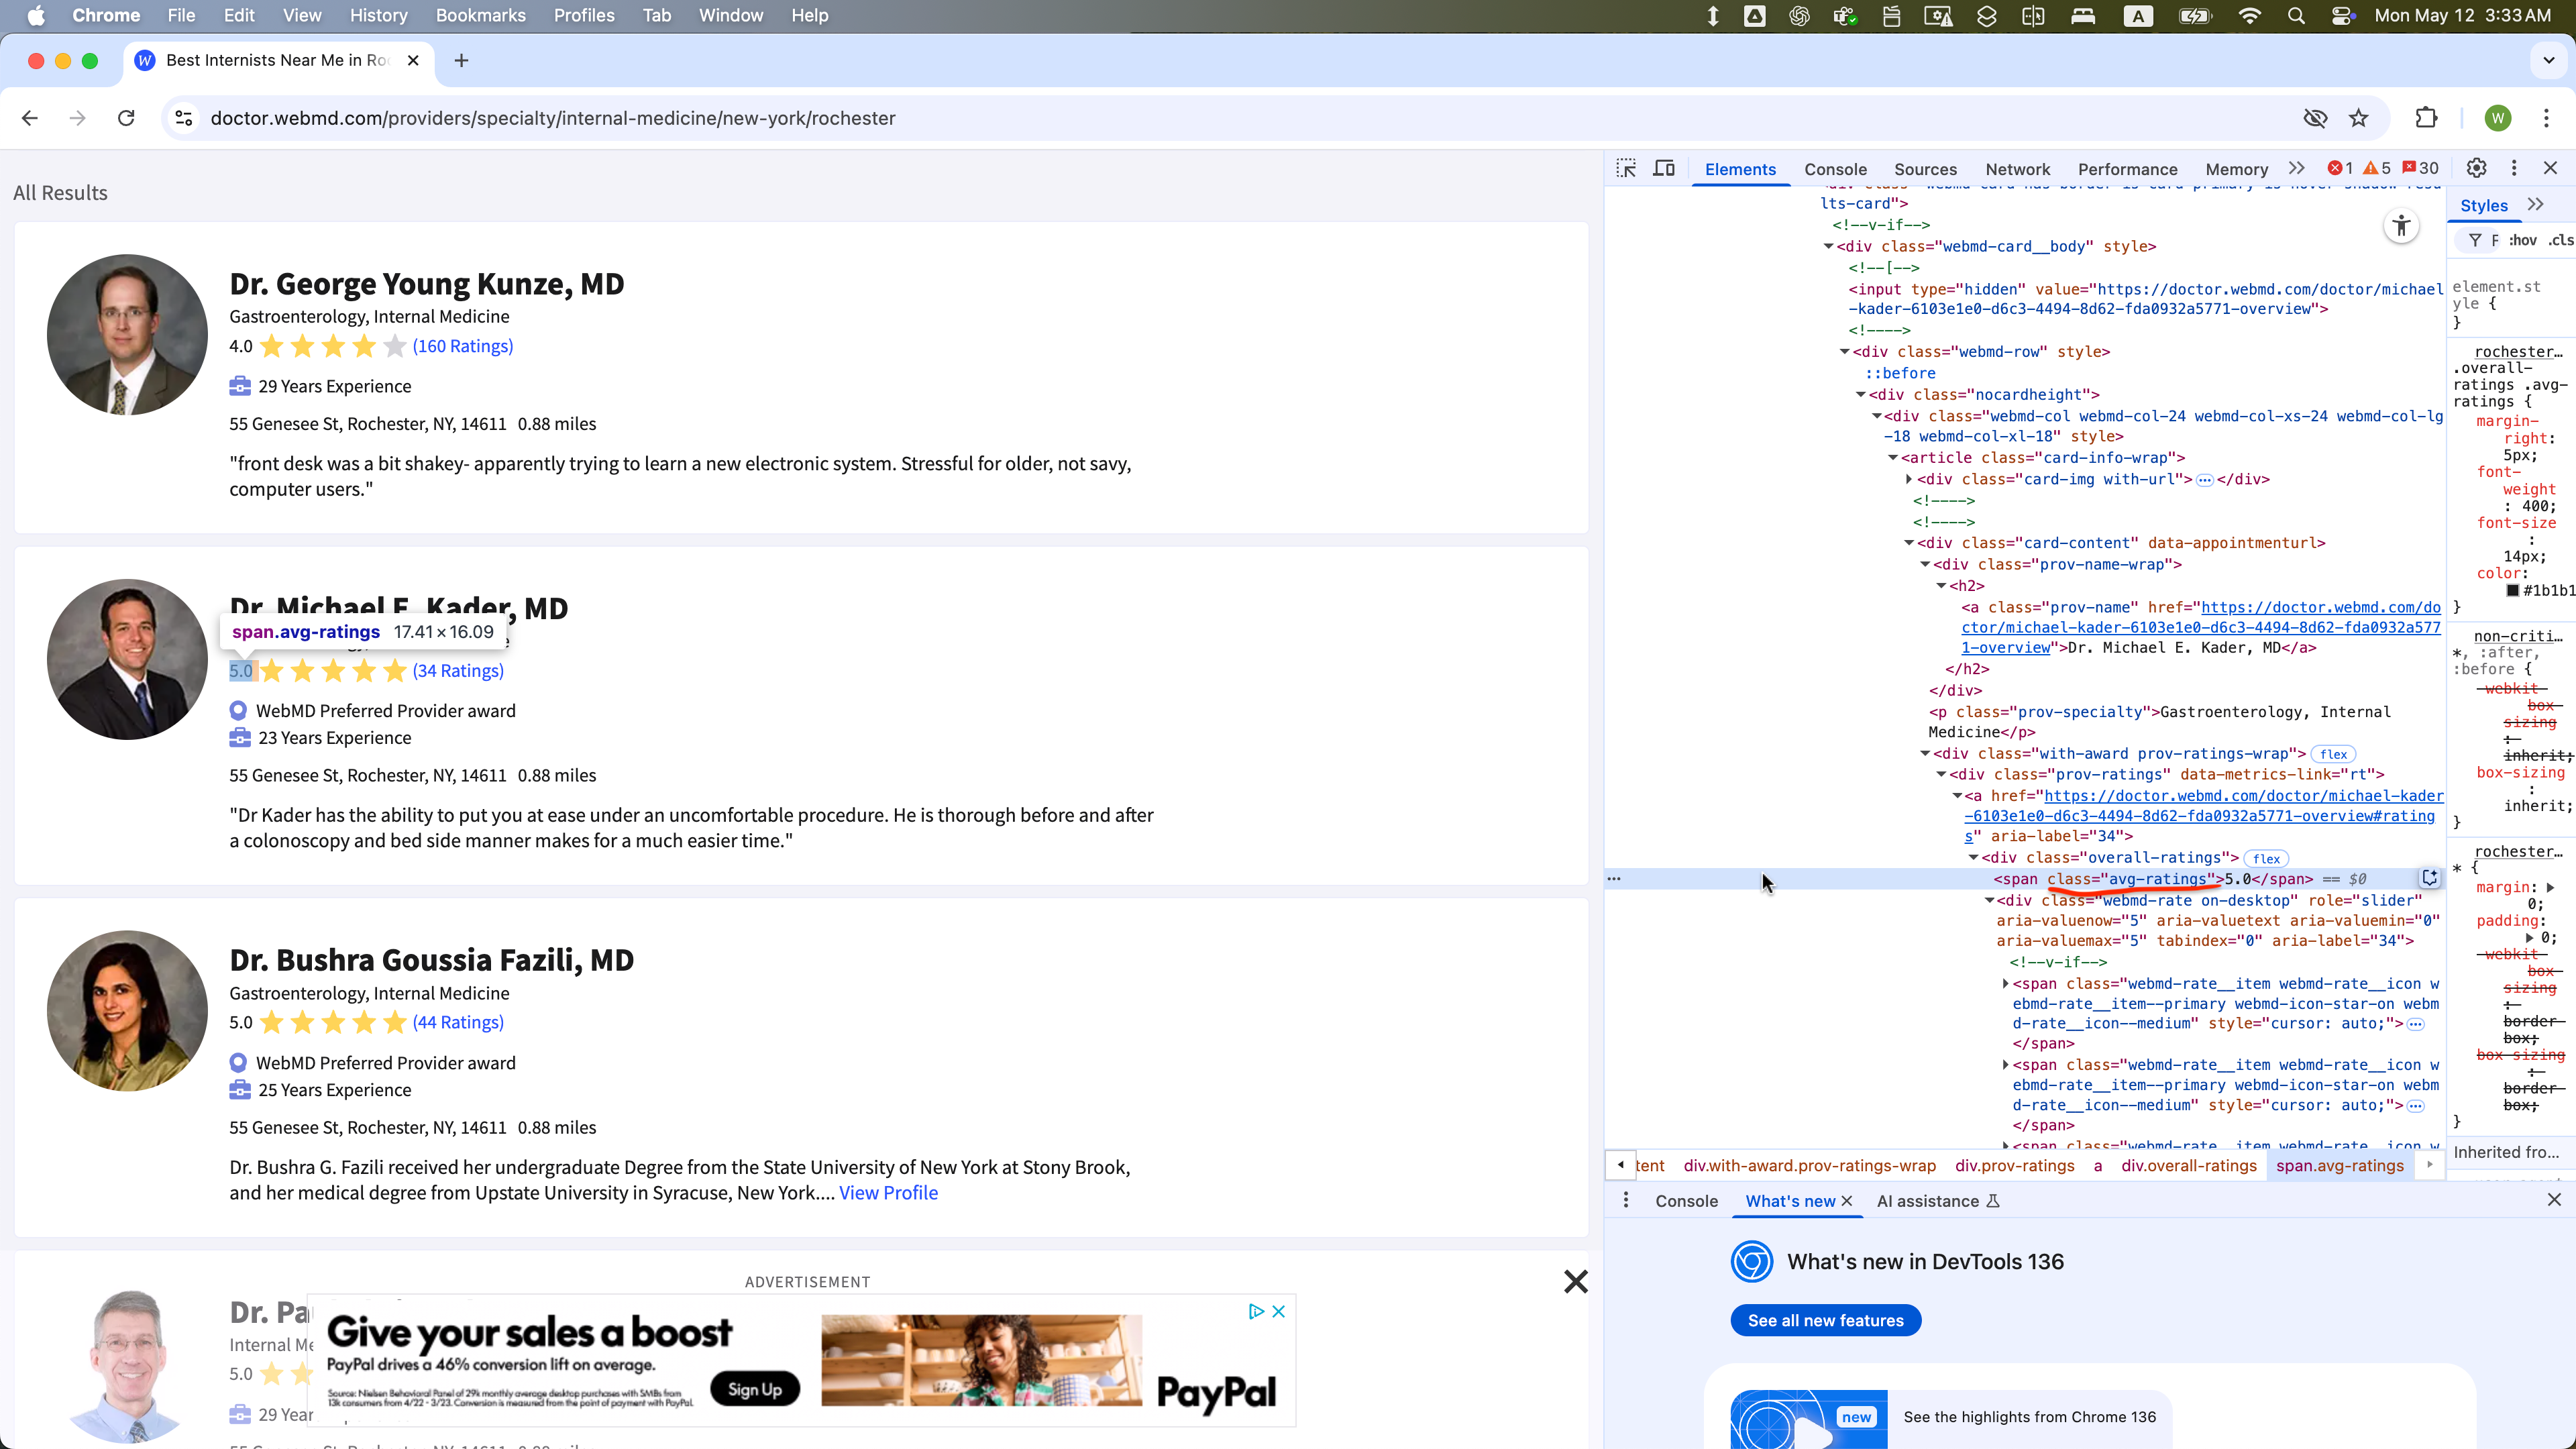Click the tracking protection eye icon

tap(2315, 118)
